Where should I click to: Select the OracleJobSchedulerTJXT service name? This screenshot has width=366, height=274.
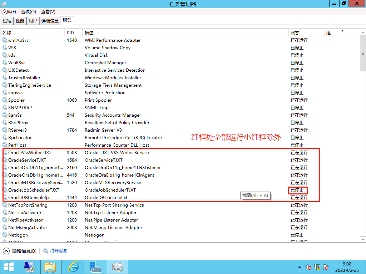[x=34, y=190]
